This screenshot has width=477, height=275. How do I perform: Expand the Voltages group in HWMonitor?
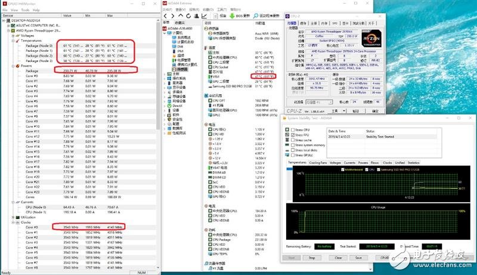[13, 36]
